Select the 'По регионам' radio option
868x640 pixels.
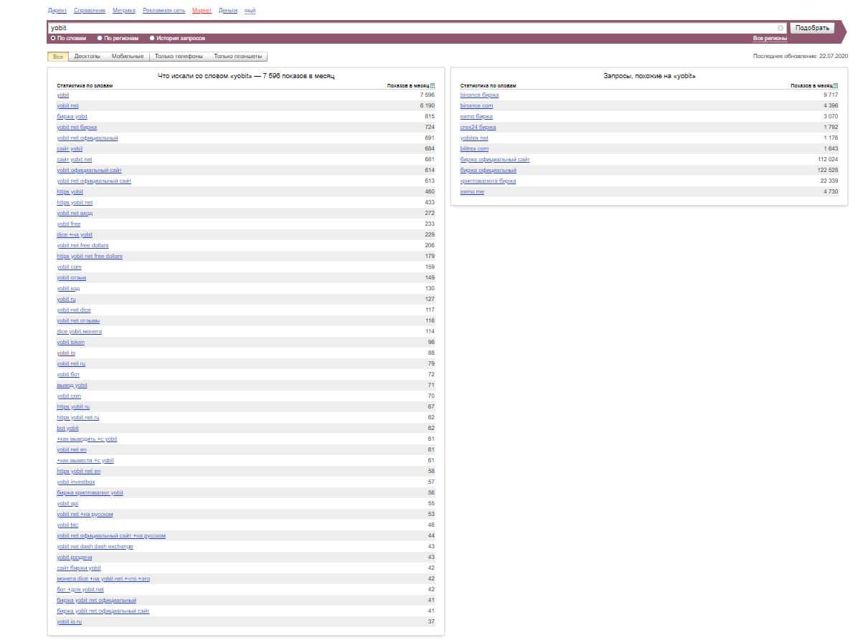[100, 38]
